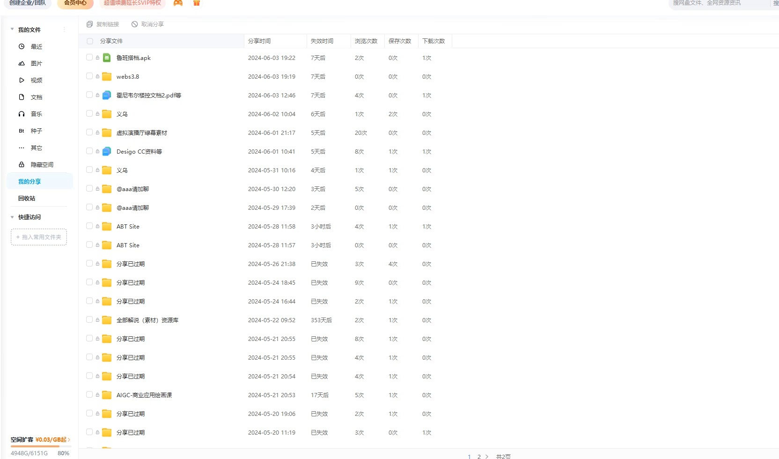Check the box for webs3.8
This screenshot has width=779, height=459.
[89, 76]
